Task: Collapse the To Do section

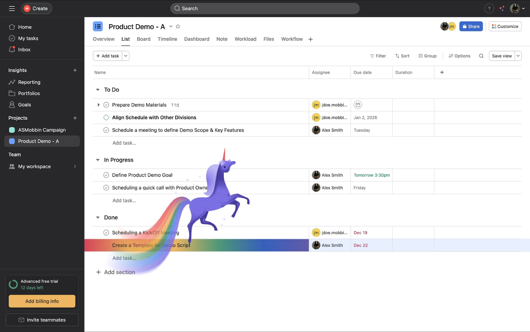Action: click(98, 90)
